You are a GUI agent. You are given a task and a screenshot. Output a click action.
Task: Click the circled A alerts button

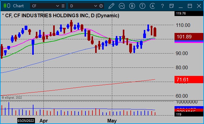pyautogui.click(x=153, y=6)
